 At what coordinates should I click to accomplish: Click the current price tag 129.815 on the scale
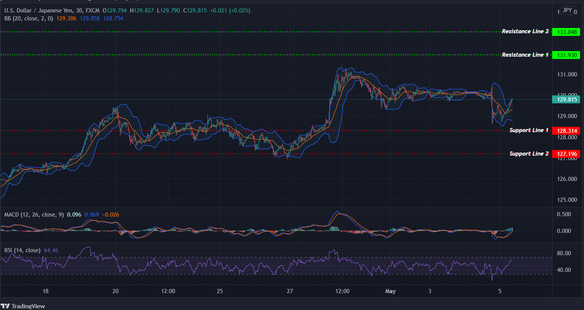566,99
